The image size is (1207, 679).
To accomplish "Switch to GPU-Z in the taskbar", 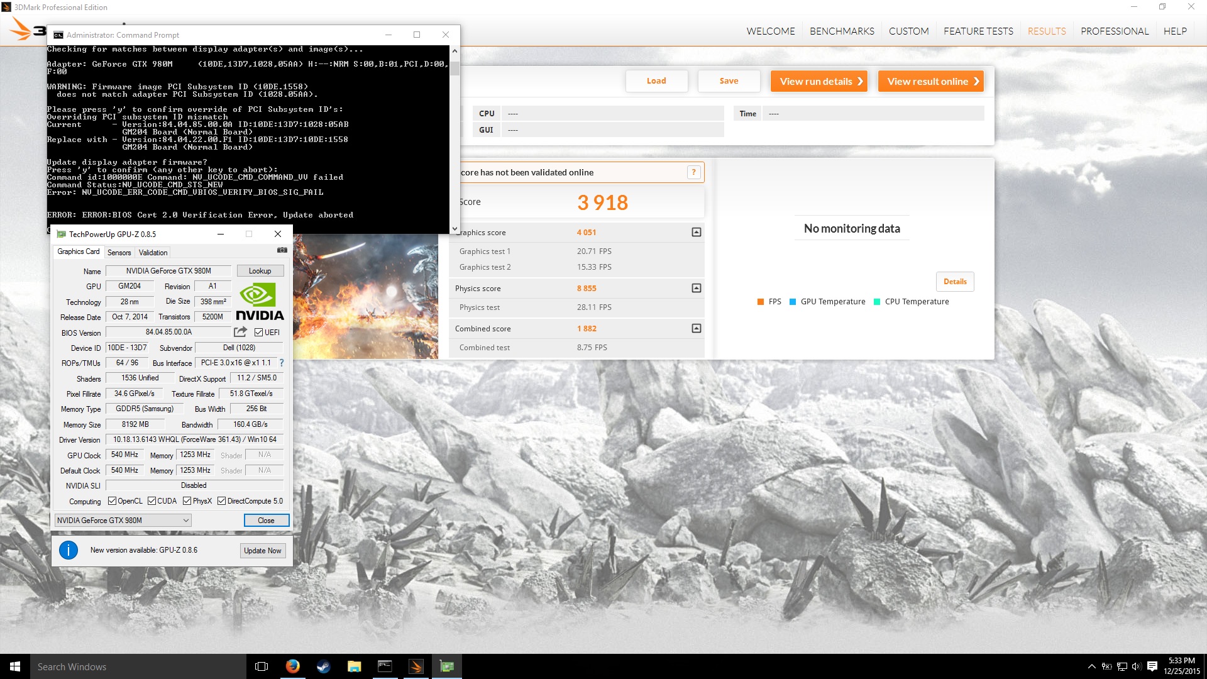I will pyautogui.click(x=447, y=666).
